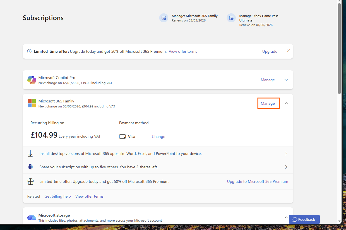Click the Payment method label
The height and width of the screenshot is (230, 346).
pos(134,123)
